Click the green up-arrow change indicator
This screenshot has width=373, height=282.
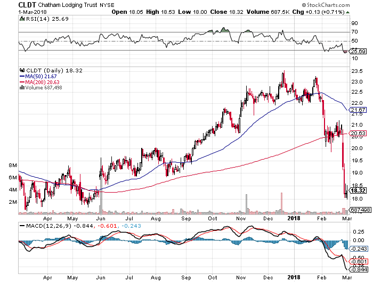pos(348,12)
